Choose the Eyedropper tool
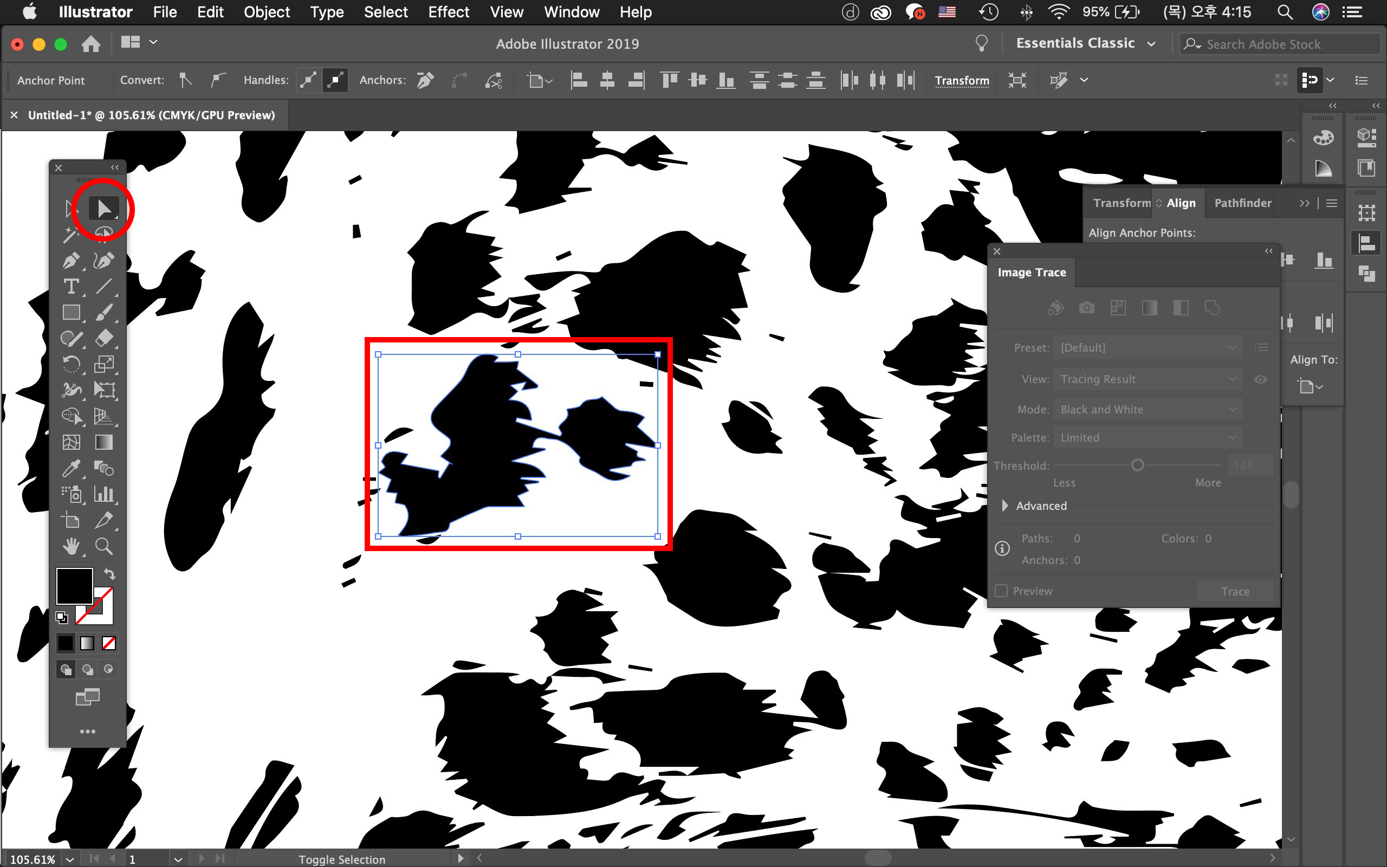 pyautogui.click(x=71, y=468)
